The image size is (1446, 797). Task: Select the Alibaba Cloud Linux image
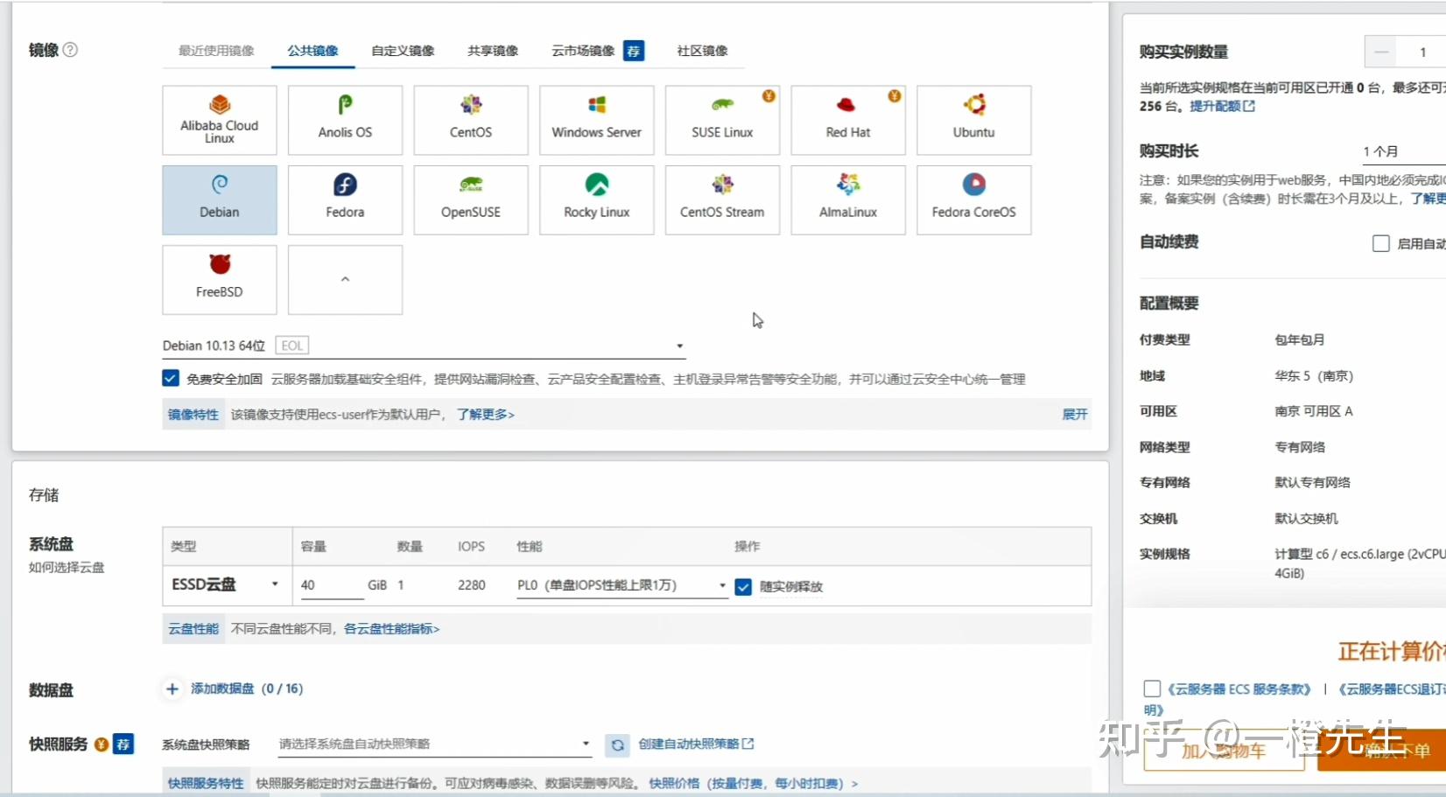tap(220, 120)
